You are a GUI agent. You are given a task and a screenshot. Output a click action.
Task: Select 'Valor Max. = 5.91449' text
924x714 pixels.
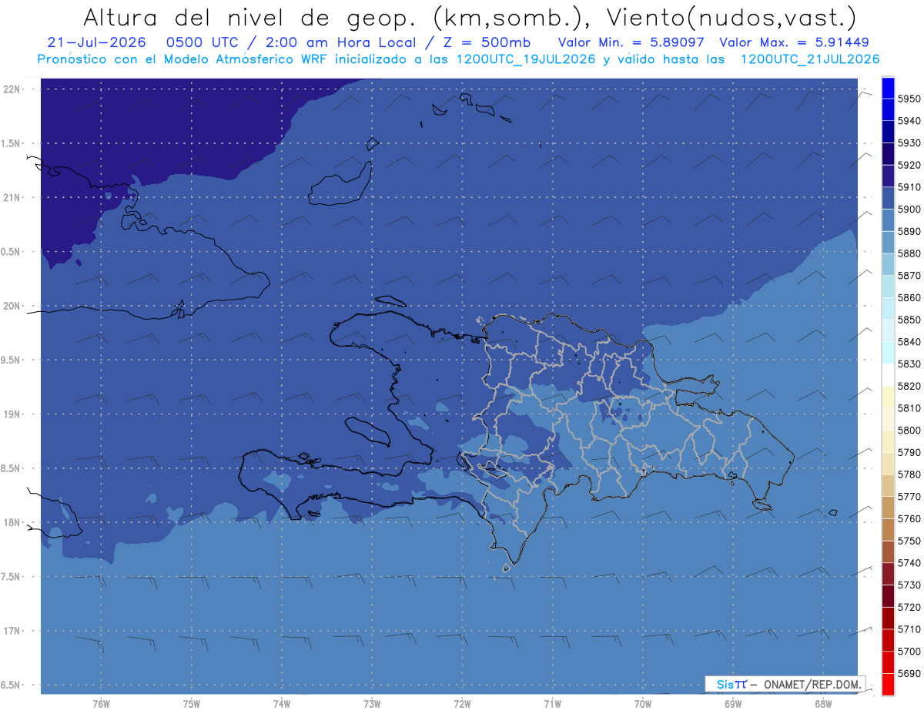795,42
